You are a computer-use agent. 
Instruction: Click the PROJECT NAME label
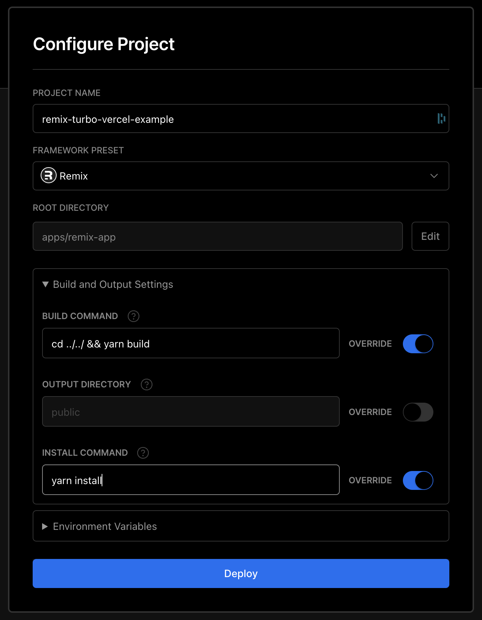tap(67, 93)
